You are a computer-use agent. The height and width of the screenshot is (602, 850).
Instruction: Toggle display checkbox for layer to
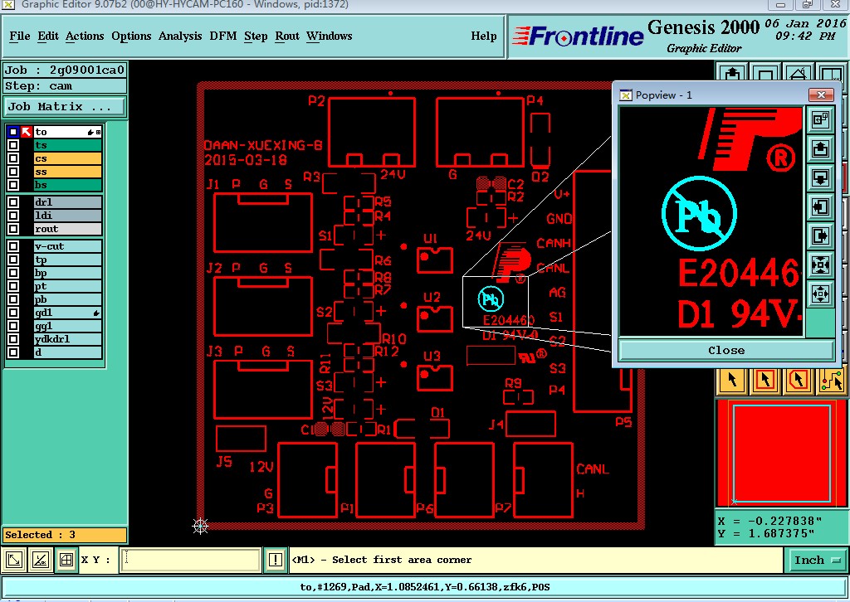tap(13, 132)
